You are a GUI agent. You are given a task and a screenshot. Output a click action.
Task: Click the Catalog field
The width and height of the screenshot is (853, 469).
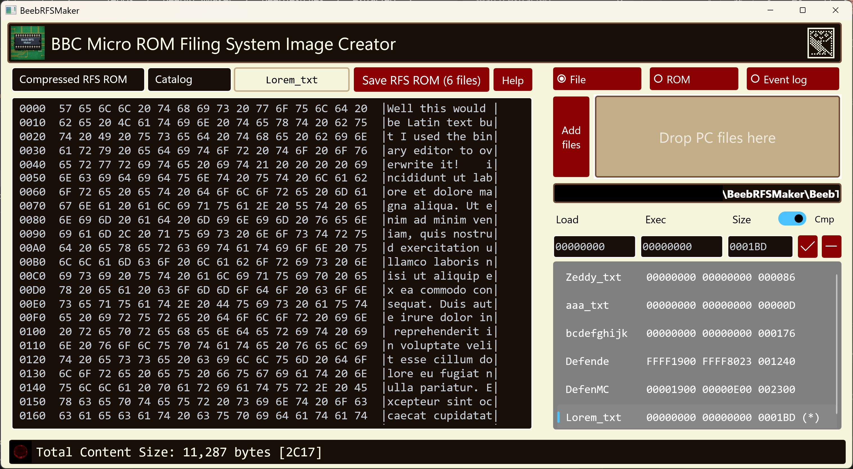(x=189, y=79)
